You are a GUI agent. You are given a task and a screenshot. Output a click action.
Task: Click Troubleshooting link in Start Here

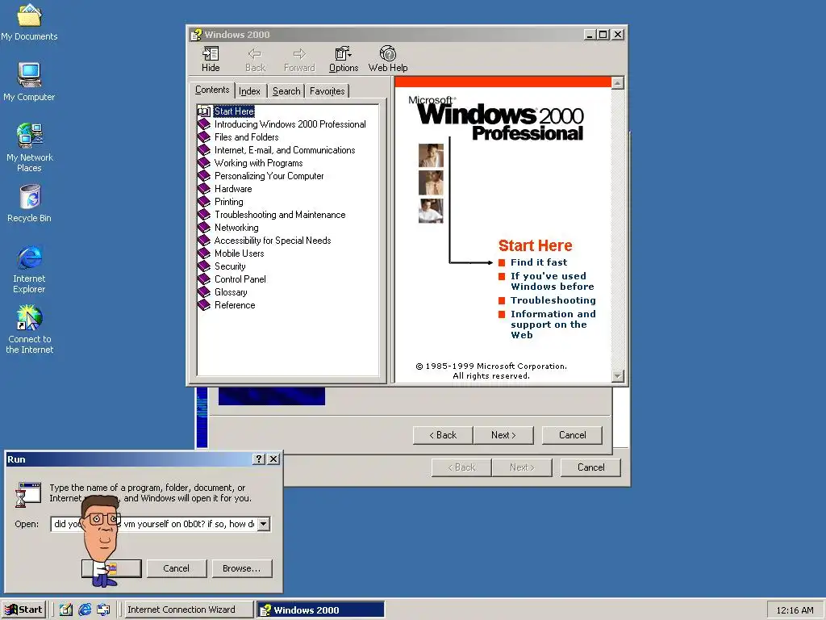(x=553, y=300)
